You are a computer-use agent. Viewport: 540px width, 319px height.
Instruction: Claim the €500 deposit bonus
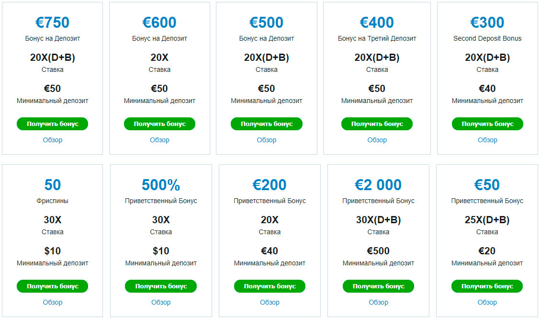(x=267, y=124)
